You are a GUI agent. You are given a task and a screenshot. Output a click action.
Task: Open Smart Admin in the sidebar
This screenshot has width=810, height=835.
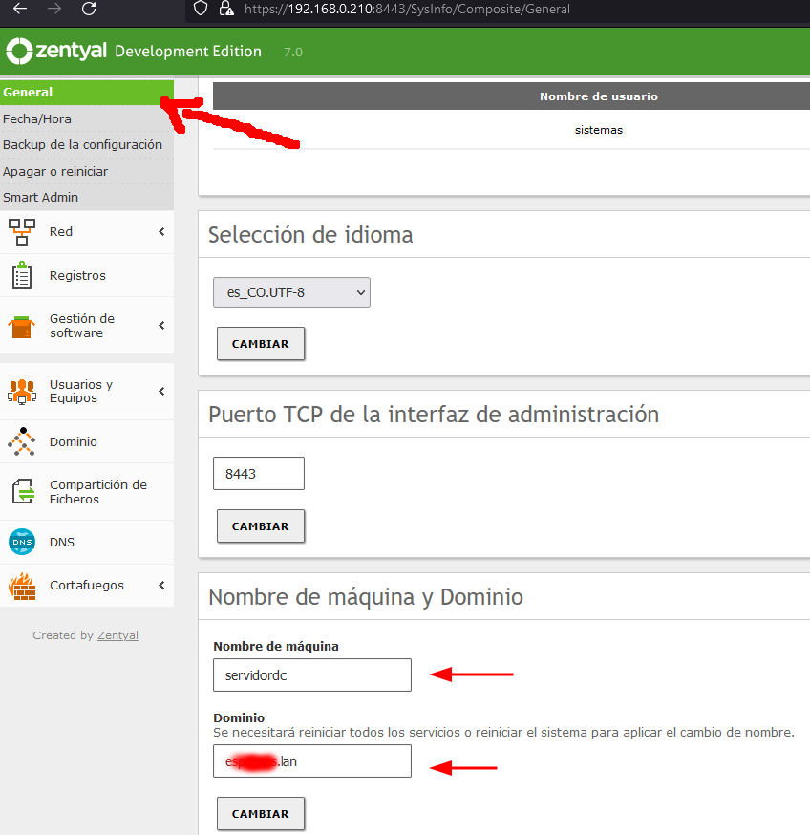click(x=87, y=197)
